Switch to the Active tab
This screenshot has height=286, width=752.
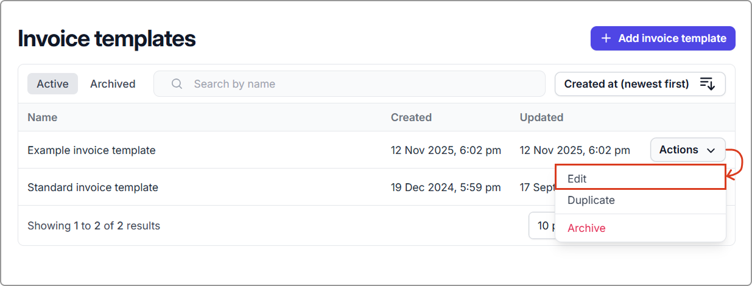52,84
